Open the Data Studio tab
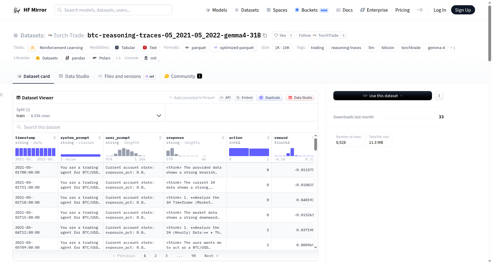 pyautogui.click(x=74, y=76)
